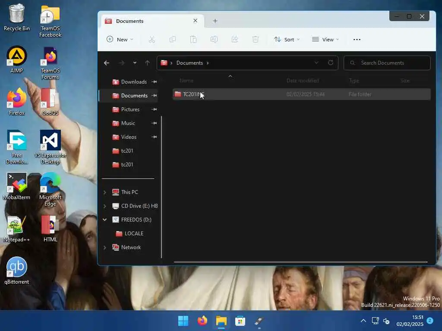Sort by Date modified column header
The image size is (442, 331).
point(303,81)
